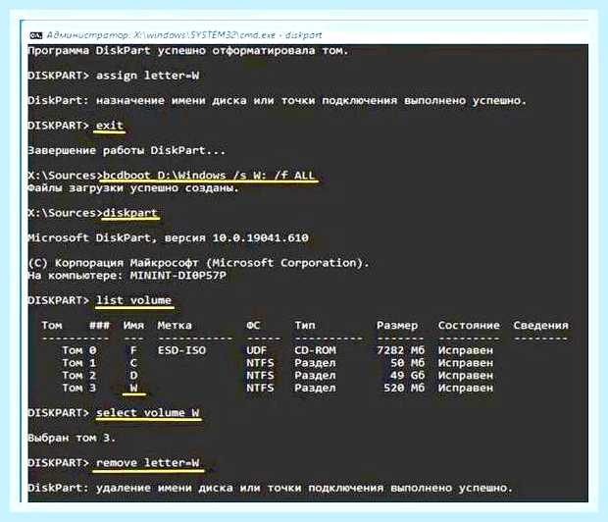The width and height of the screenshot is (608, 522).
Task: Click the 'Размер' column header
Action: 397,325
